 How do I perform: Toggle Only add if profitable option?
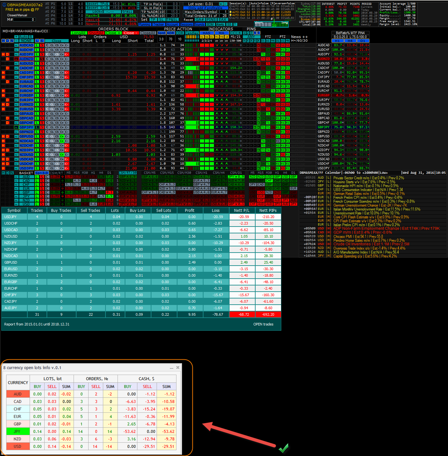pos(206,8)
